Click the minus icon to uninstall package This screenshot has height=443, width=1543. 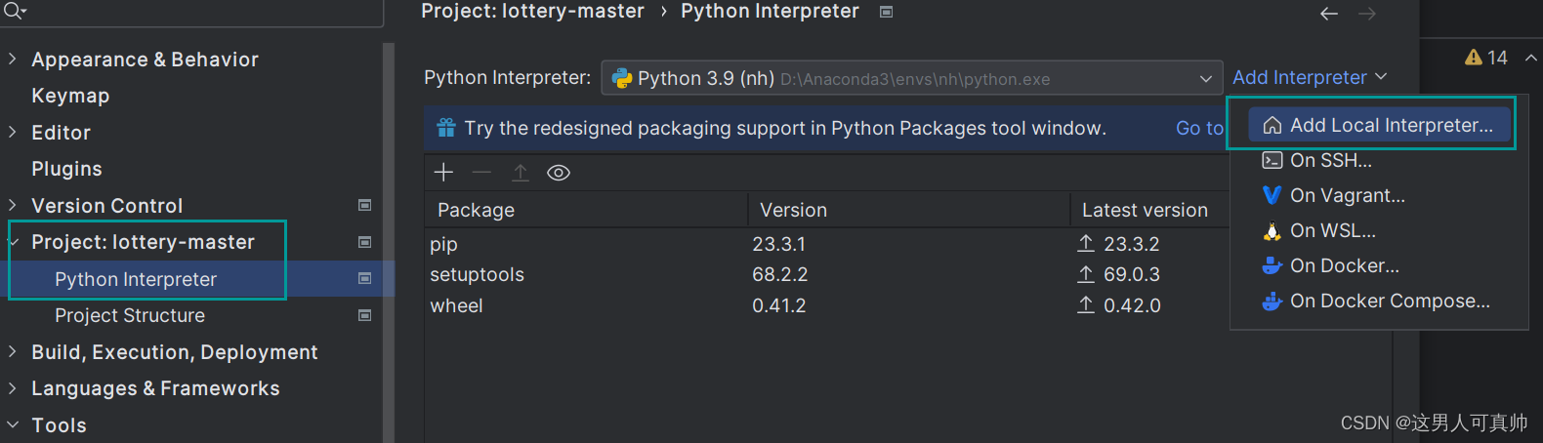point(481,173)
